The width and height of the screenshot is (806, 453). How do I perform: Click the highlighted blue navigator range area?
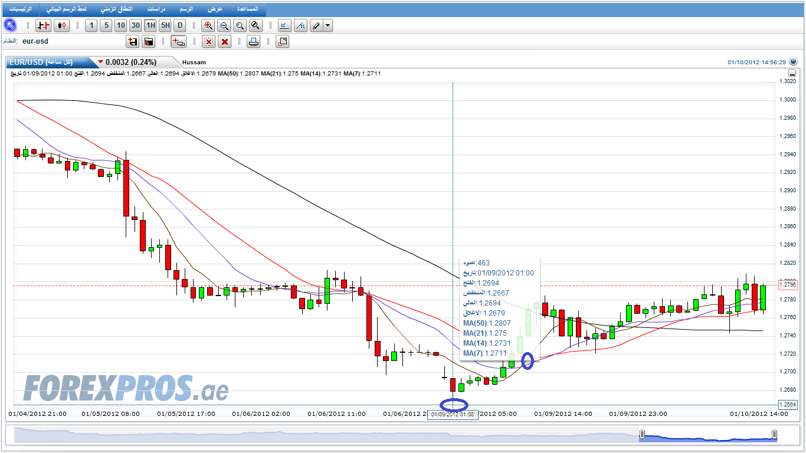(708, 435)
